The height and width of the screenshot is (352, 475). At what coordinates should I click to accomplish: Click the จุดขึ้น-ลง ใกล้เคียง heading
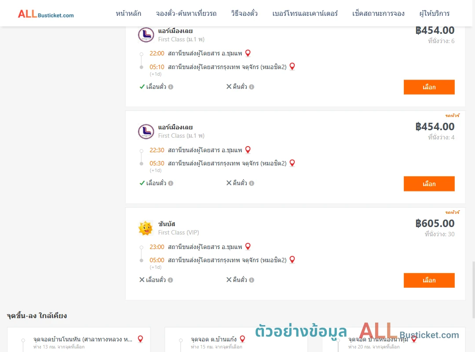point(37,315)
